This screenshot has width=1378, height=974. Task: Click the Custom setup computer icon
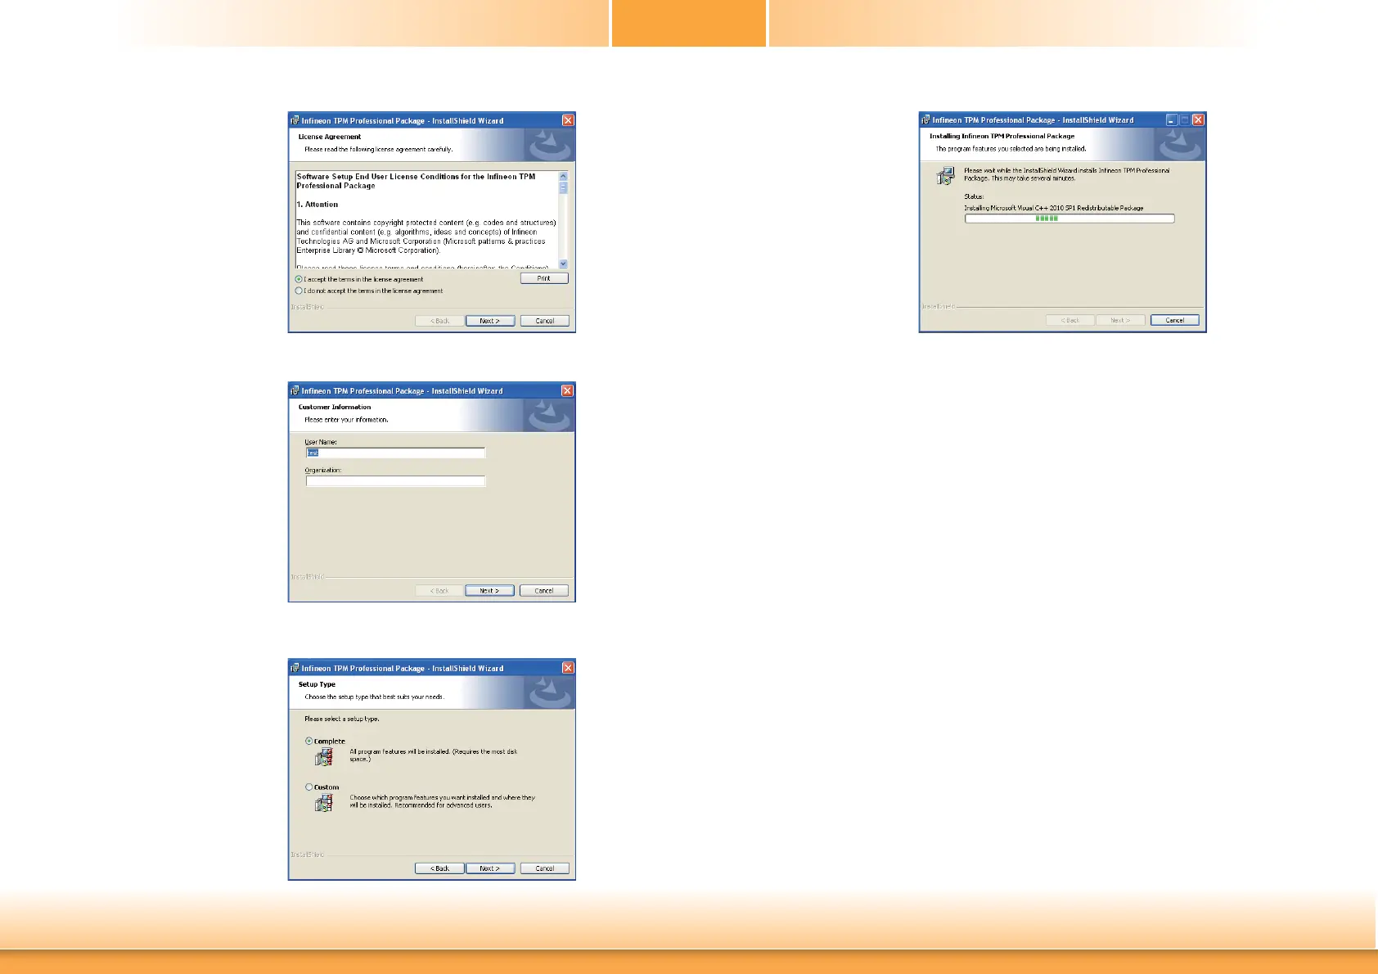324,802
